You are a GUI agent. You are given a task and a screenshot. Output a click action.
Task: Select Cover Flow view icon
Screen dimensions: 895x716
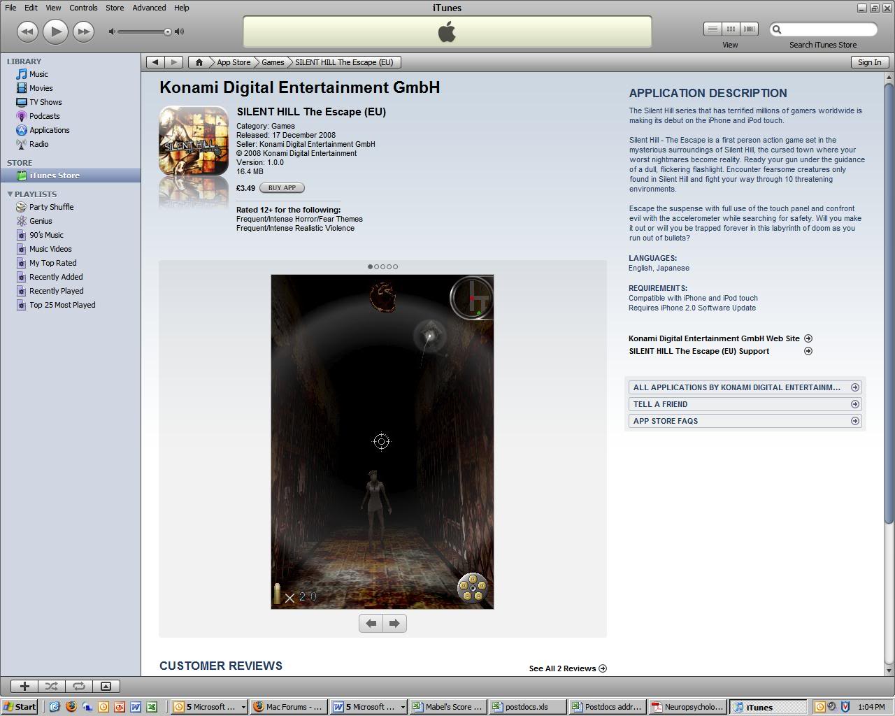[749, 29]
